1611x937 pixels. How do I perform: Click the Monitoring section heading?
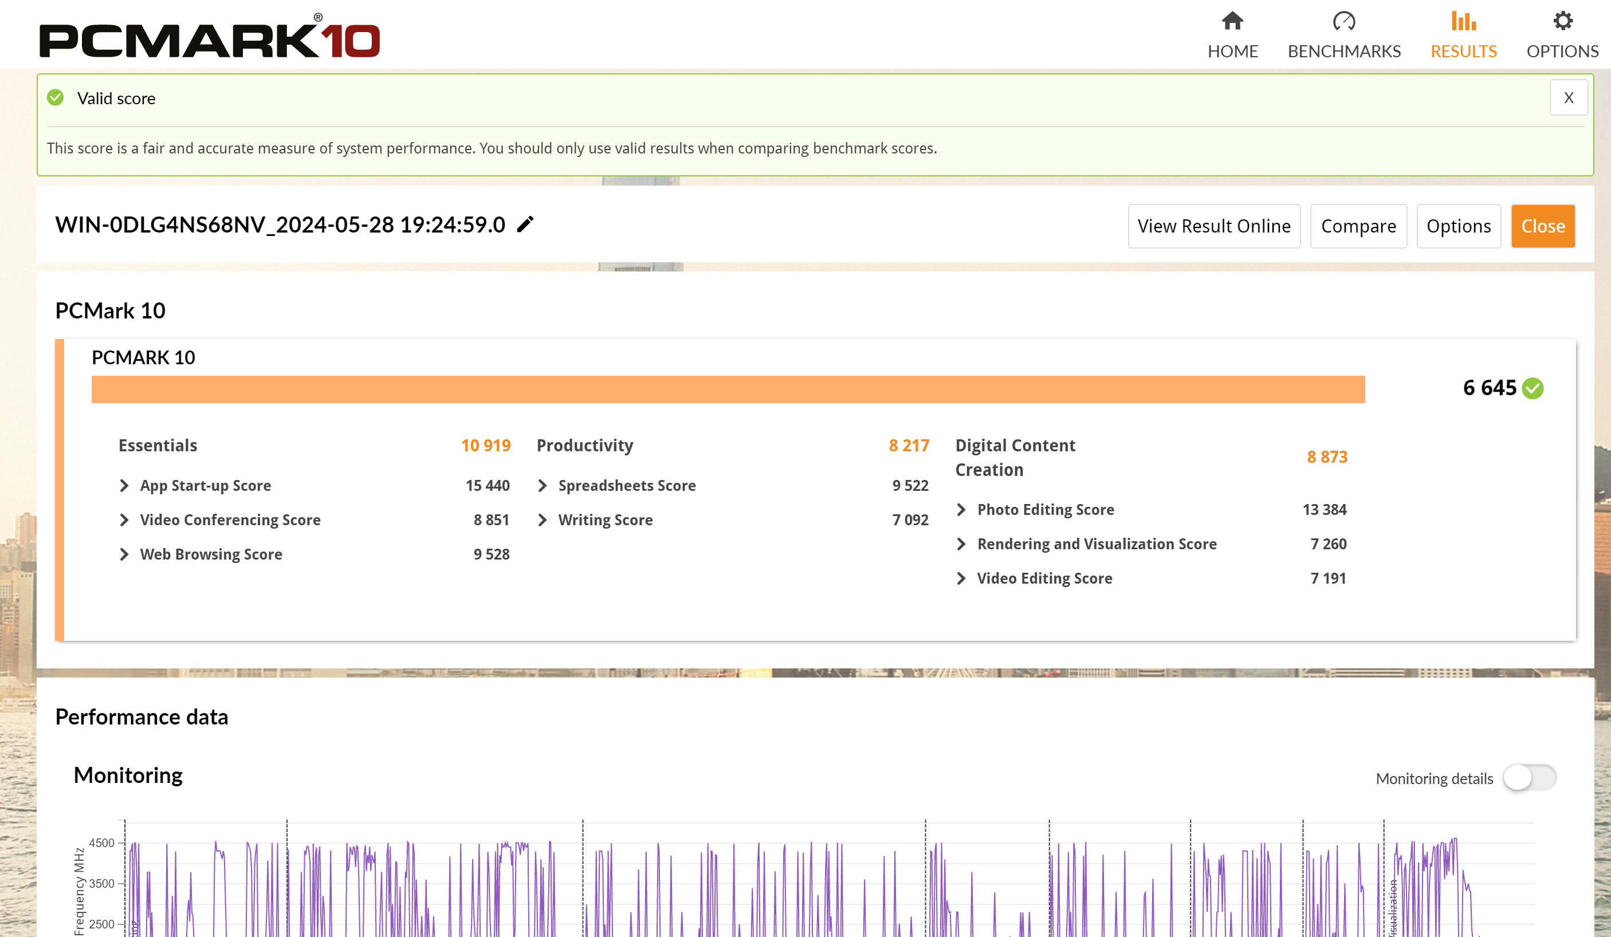pyautogui.click(x=128, y=775)
